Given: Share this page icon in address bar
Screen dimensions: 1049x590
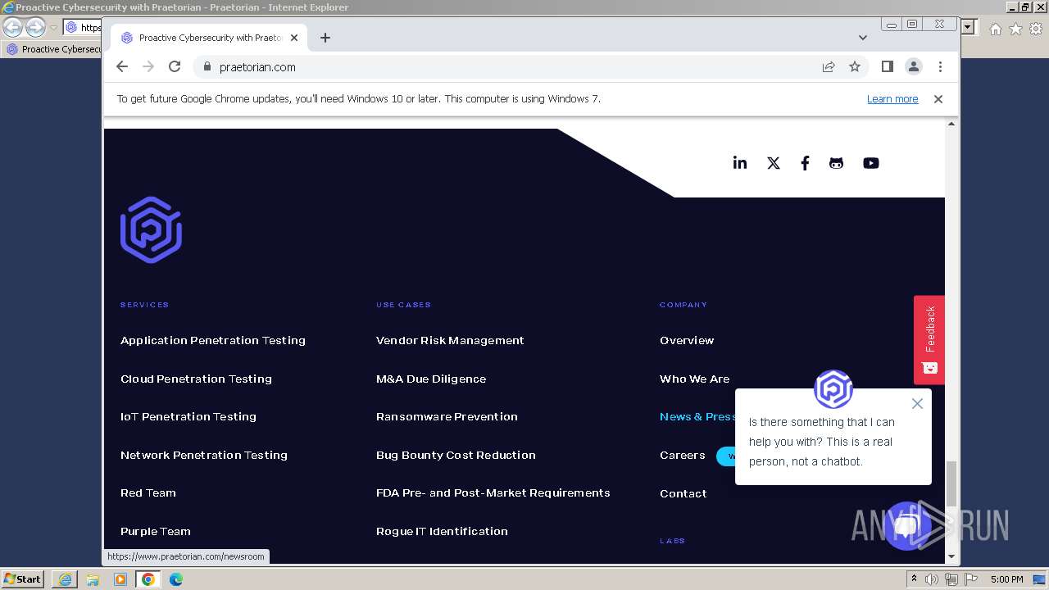Looking at the screenshot, I should pos(829,66).
